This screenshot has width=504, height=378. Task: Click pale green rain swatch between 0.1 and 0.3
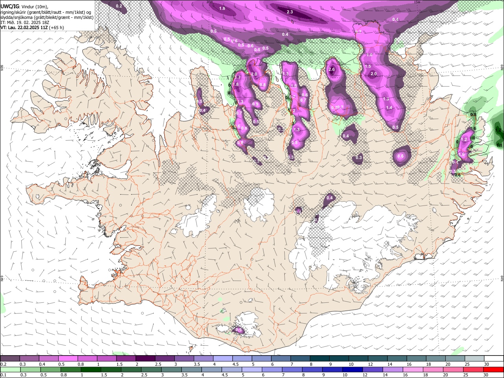(10, 370)
